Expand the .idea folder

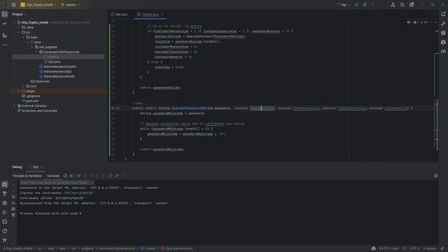coord(19,27)
